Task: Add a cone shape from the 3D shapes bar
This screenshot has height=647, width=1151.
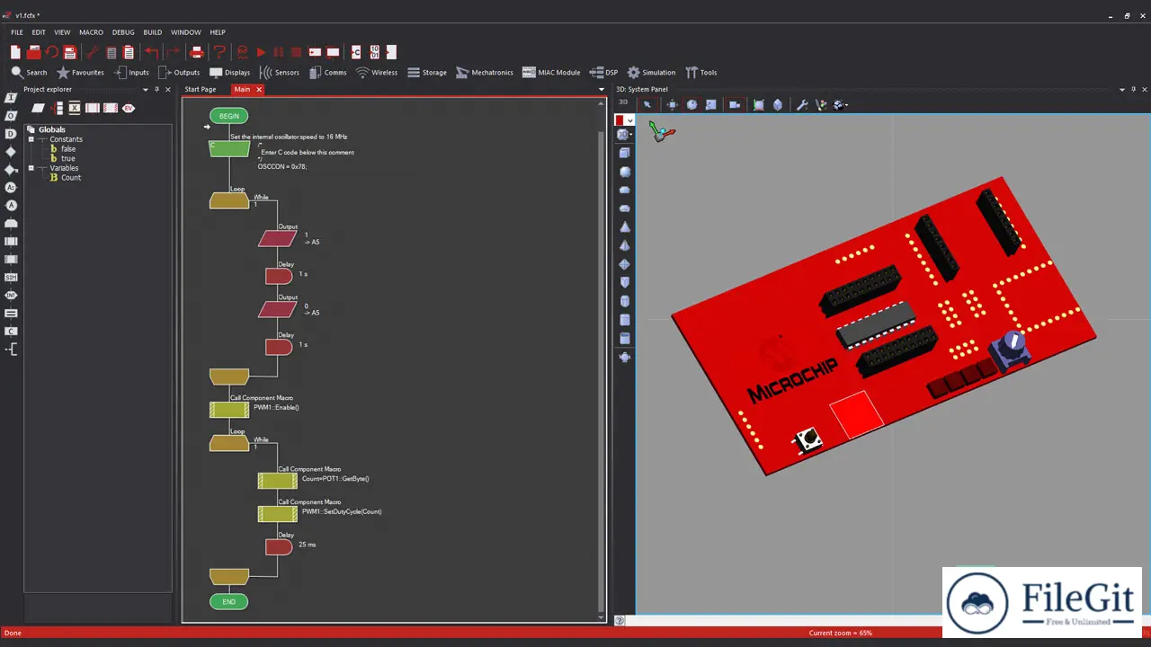Action: (x=625, y=226)
